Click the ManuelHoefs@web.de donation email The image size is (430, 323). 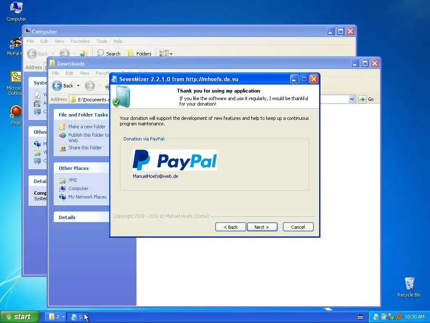click(x=155, y=176)
